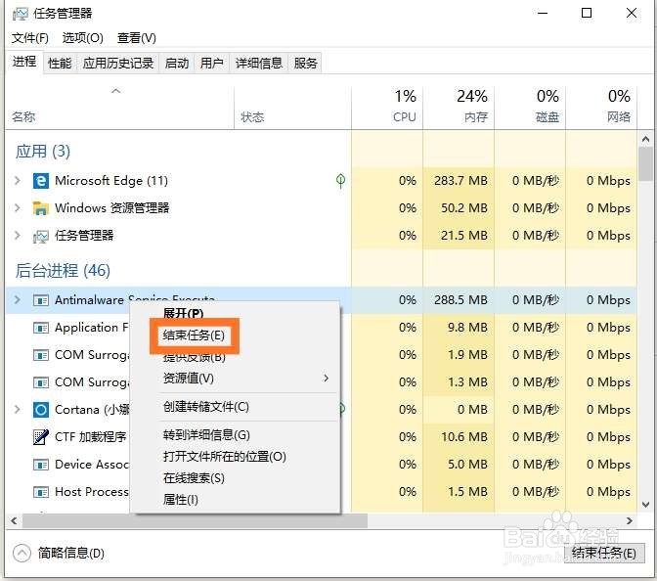The height and width of the screenshot is (581, 657).
Task: Choose 在线搜索(S) in context menu
Action: [194, 478]
